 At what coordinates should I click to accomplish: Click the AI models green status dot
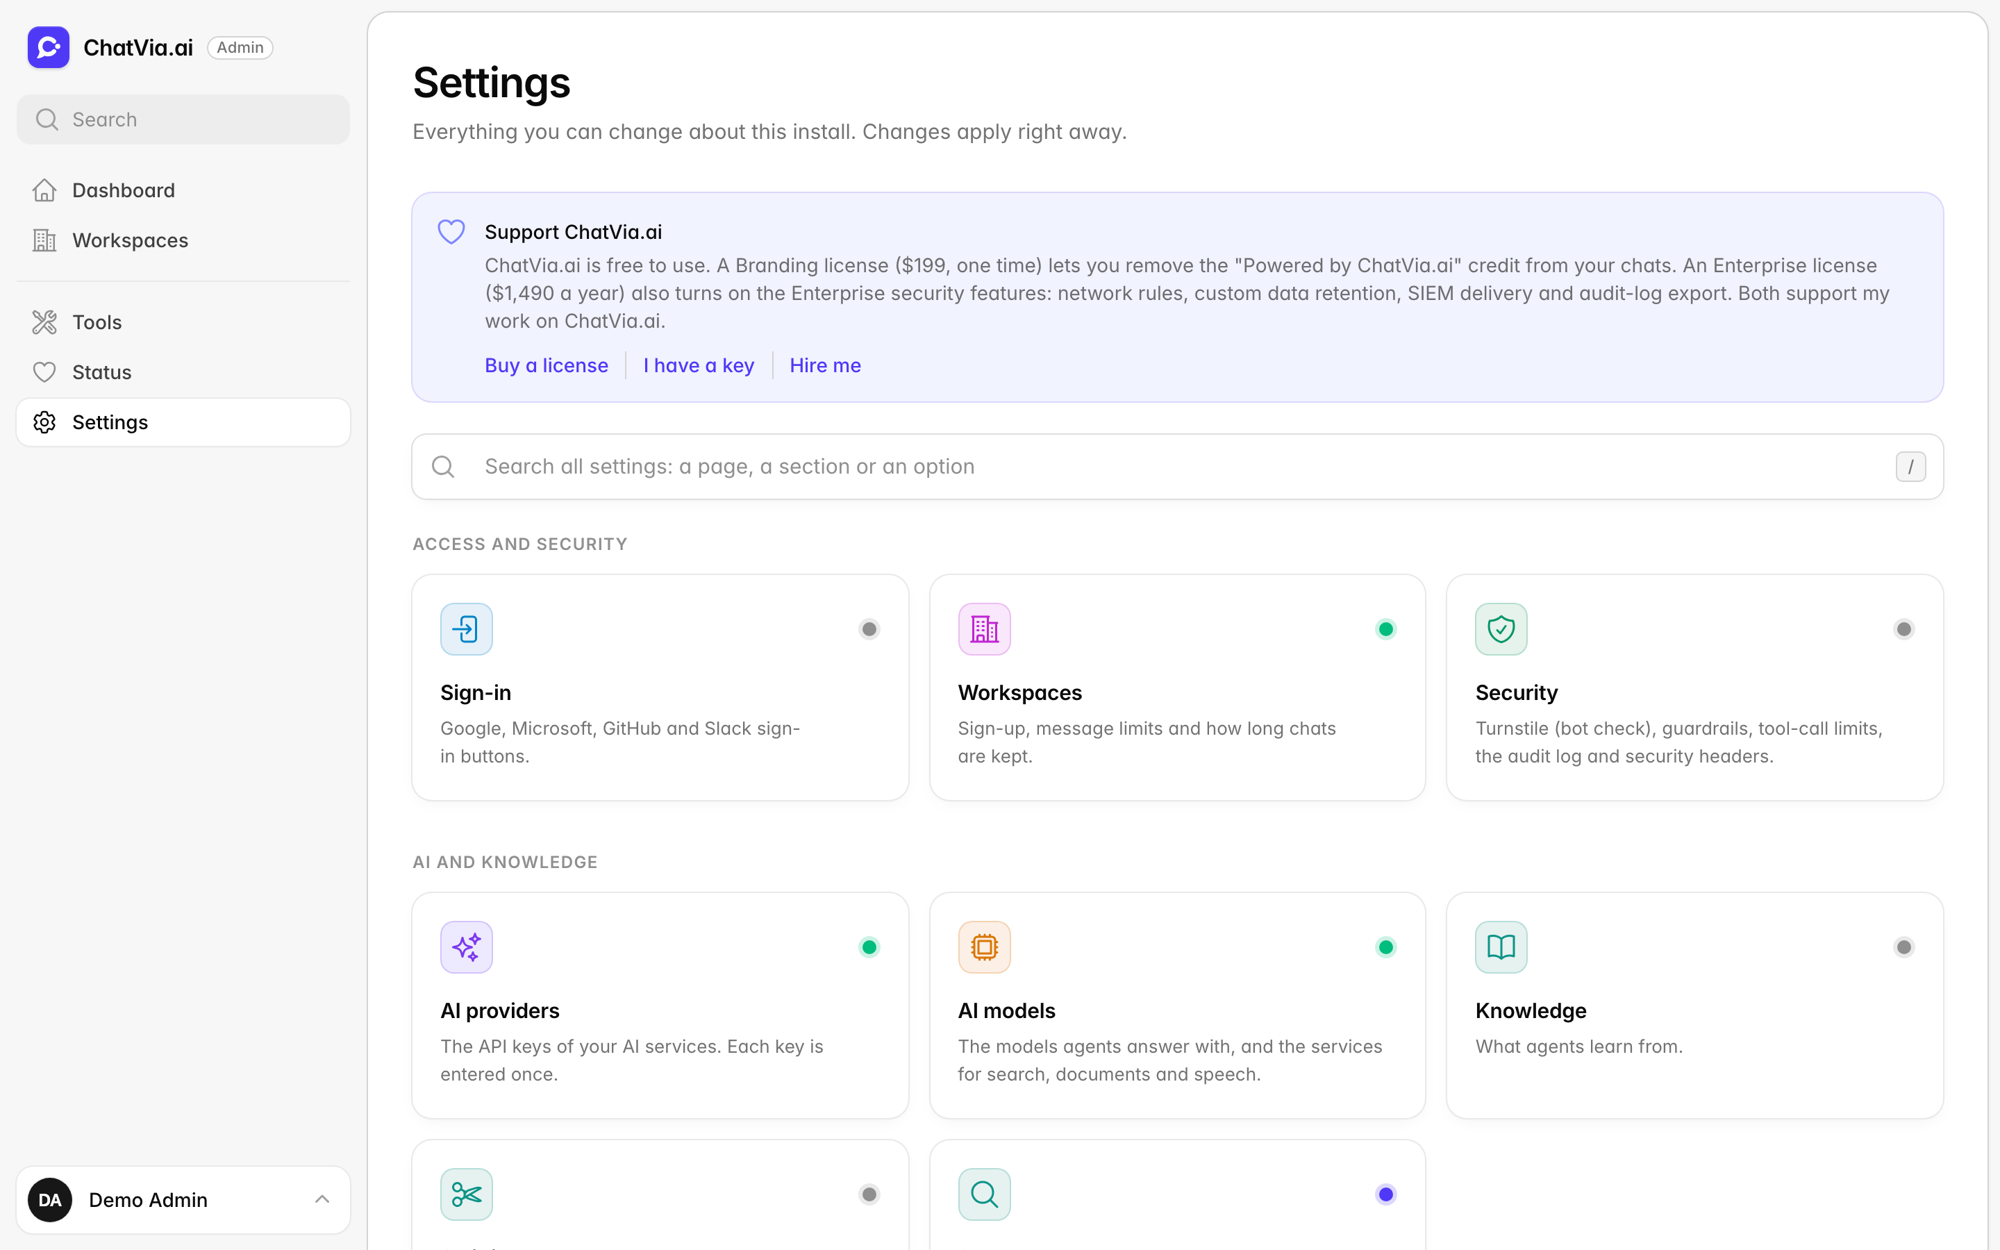(1386, 947)
